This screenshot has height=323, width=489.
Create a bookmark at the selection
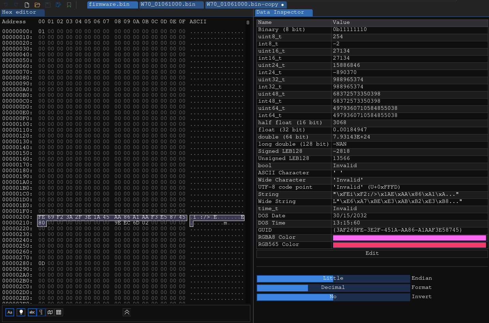pyautogui.click(x=69, y=5)
